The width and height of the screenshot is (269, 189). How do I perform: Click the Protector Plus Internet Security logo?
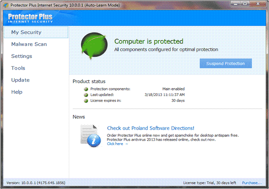(30, 18)
